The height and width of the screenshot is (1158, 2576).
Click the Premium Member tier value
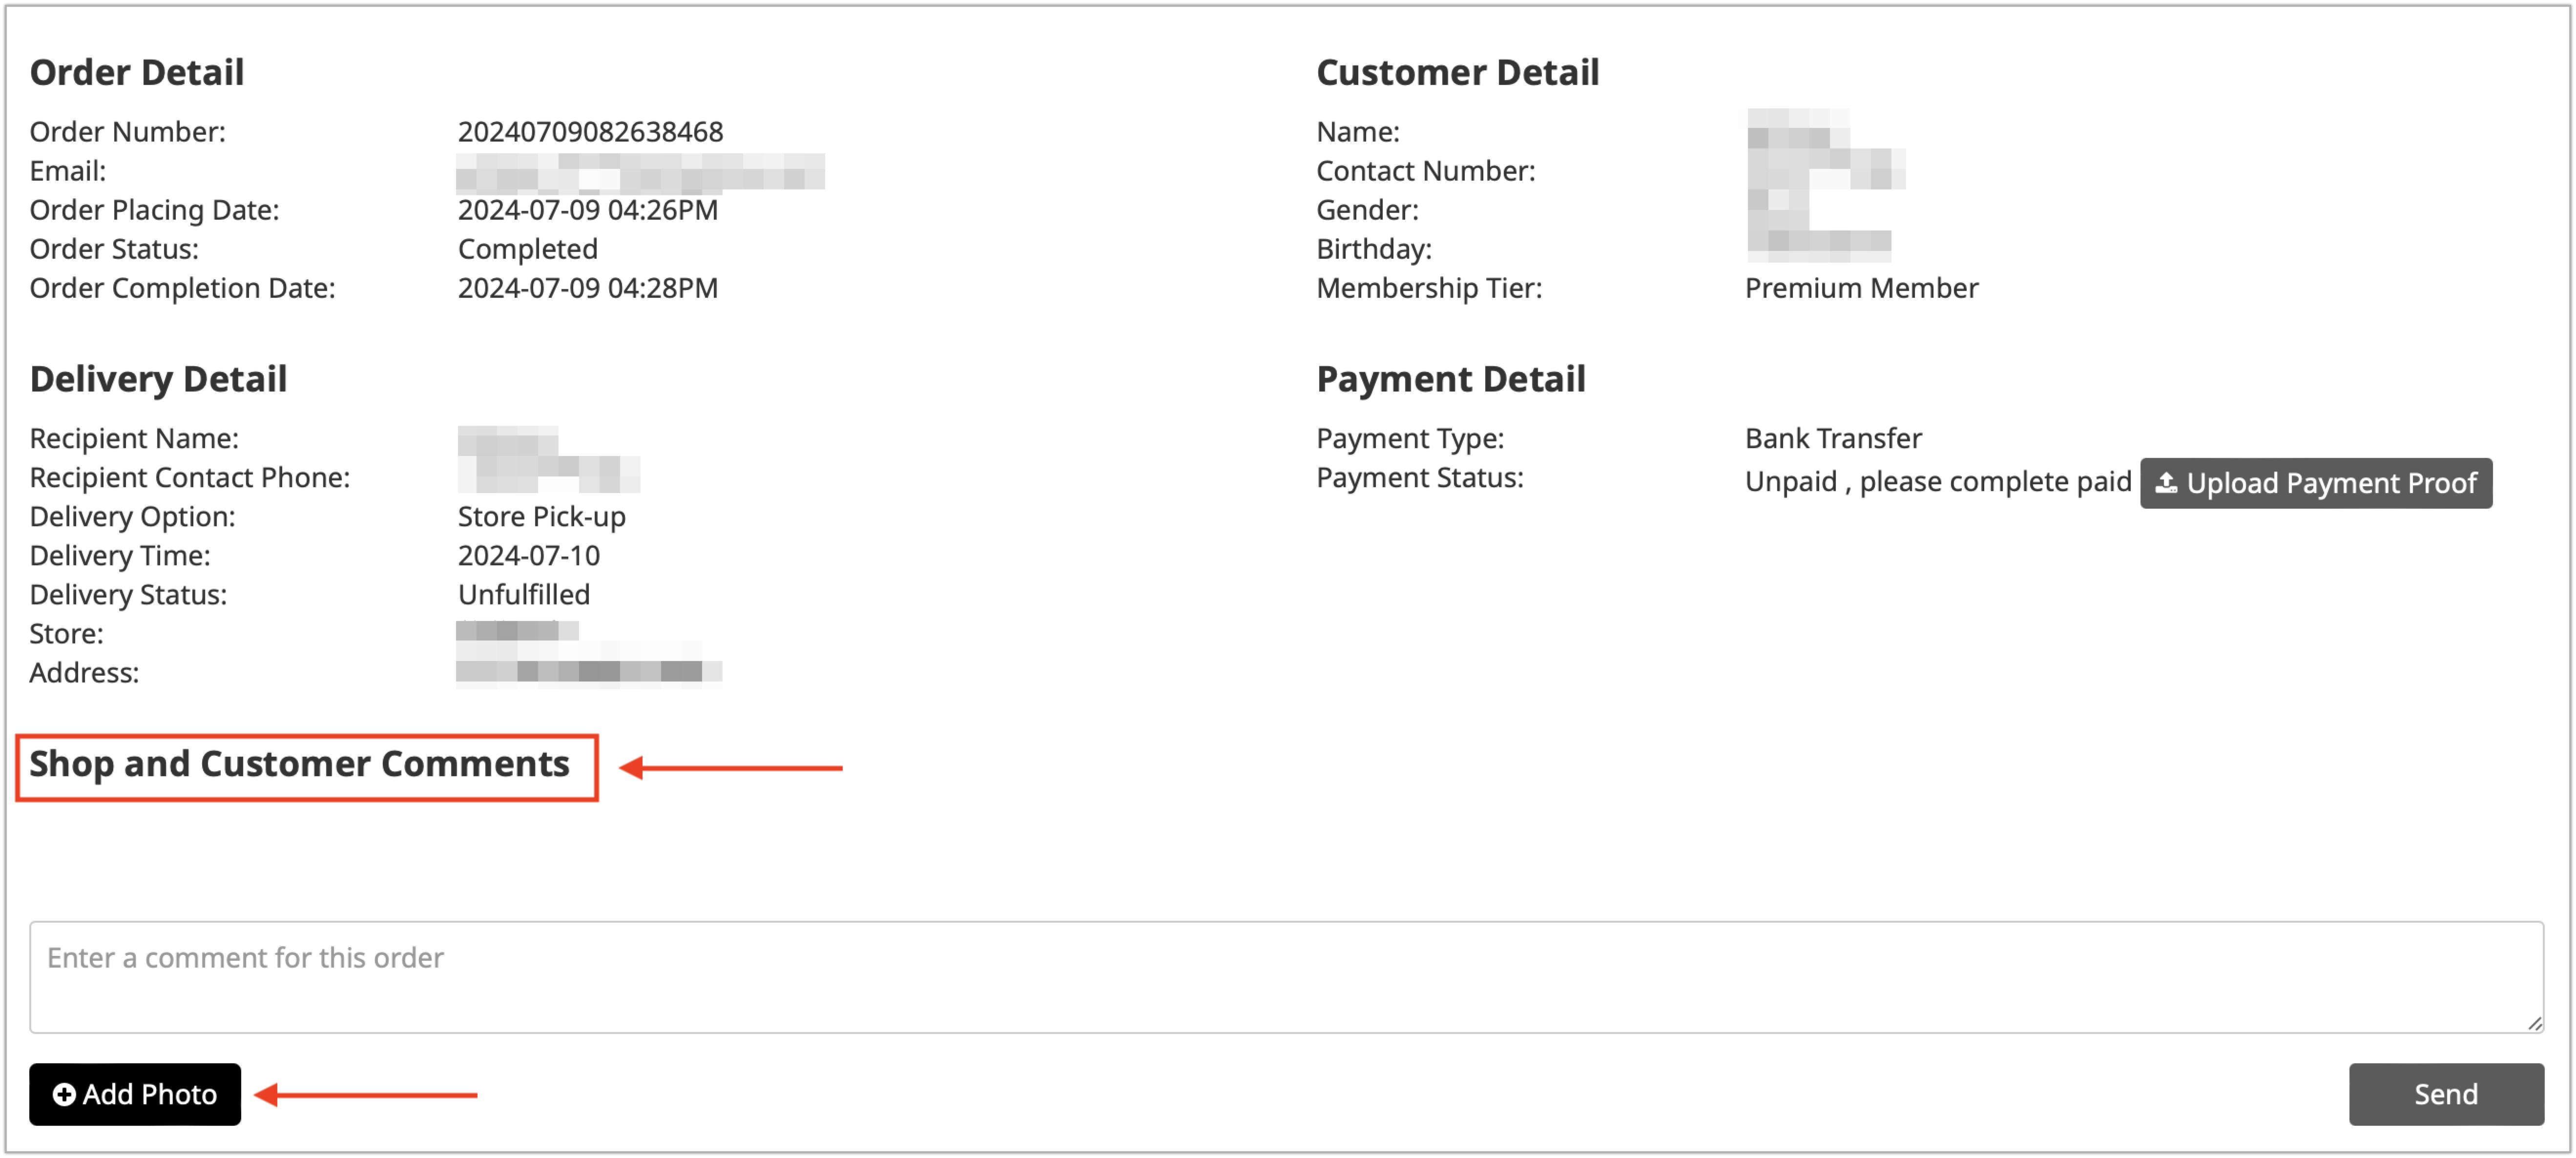[x=1861, y=287]
